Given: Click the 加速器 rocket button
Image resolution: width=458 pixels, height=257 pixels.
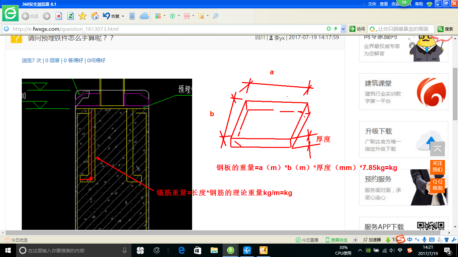Looking at the screenshot, I should pos(372,240).
